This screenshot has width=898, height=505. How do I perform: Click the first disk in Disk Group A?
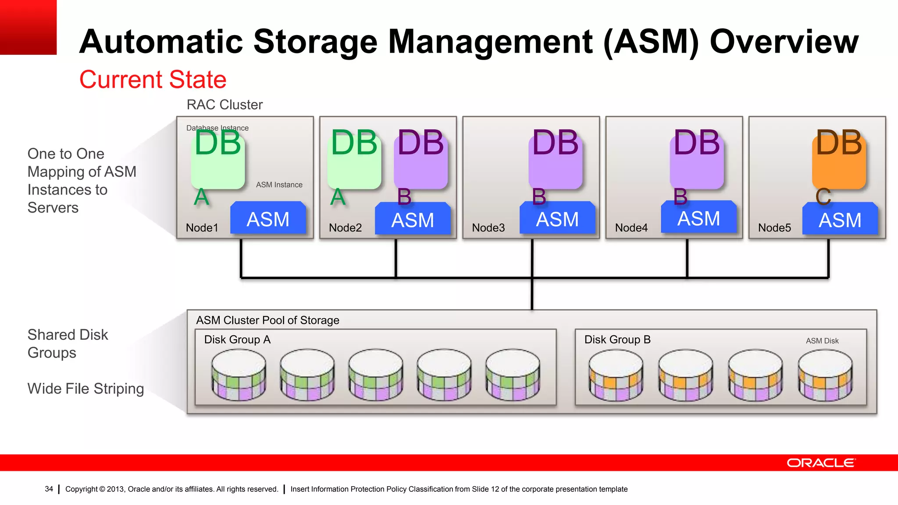[239, 374]
